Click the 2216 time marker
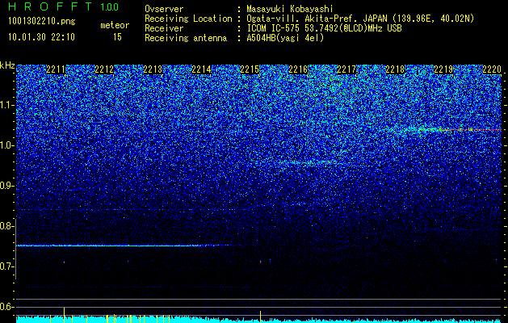 click(298, 69)
